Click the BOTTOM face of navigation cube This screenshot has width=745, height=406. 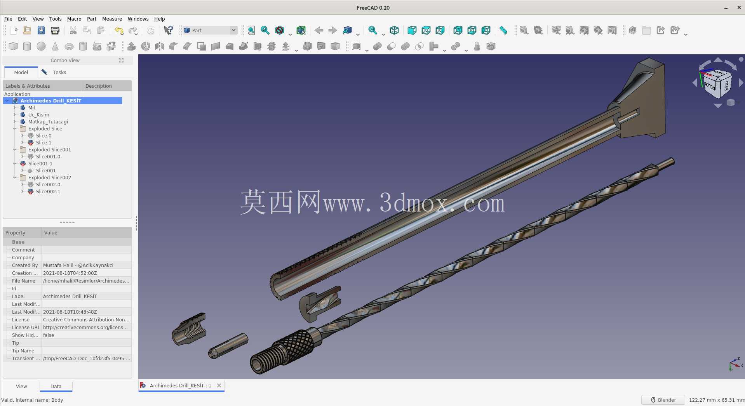pyautogui.click(x=710, y=86)
